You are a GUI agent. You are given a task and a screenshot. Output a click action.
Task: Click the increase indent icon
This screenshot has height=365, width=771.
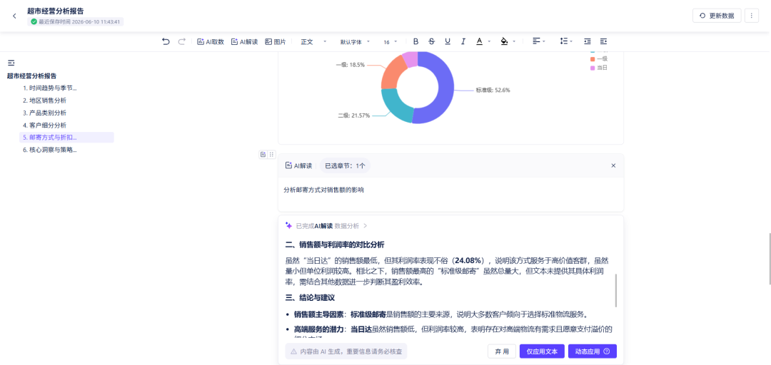coord(603,42)
